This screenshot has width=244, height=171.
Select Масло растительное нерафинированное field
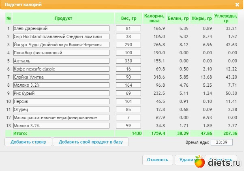point(61,118)
